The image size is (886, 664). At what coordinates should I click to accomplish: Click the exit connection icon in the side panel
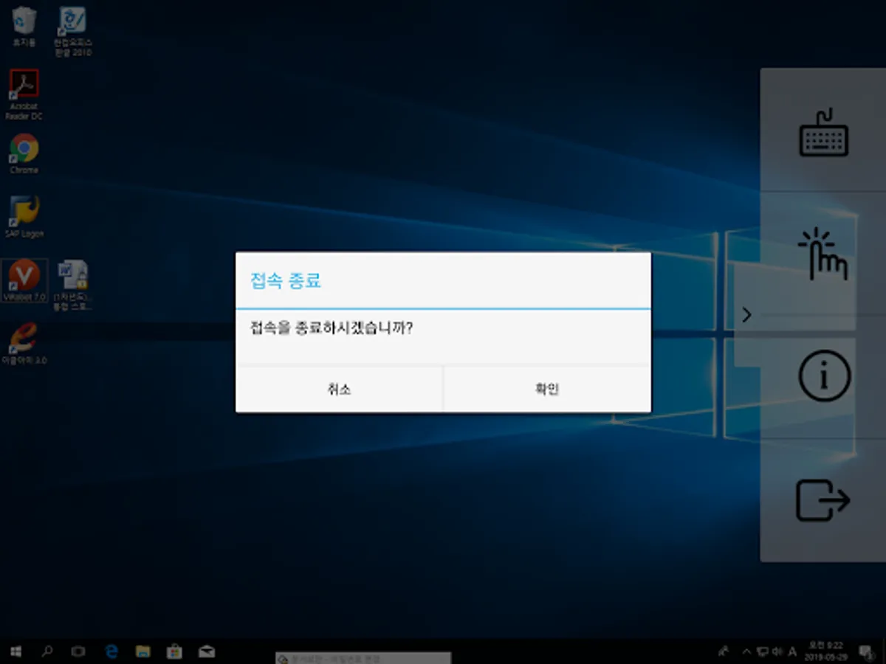pos(823,500)
